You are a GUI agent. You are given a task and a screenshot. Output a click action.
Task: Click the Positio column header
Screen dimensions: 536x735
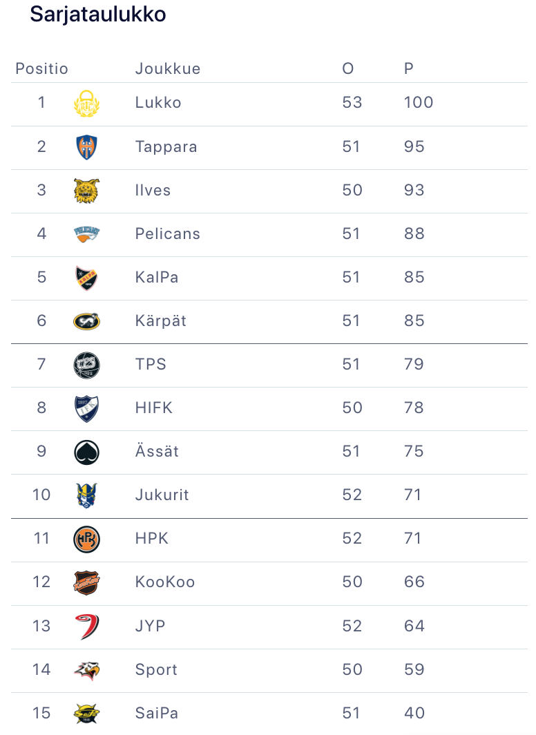click(x=42, y=68)
